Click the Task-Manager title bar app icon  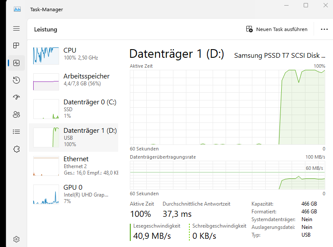[17, 9]
